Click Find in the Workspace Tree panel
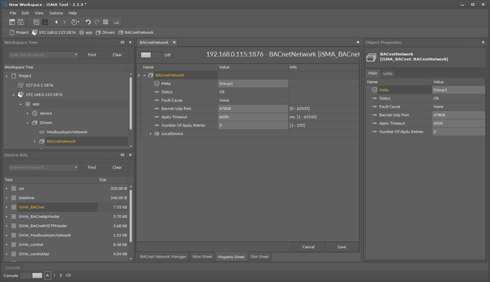This screenshot has width=490, height=282. [x=92, y=55]
